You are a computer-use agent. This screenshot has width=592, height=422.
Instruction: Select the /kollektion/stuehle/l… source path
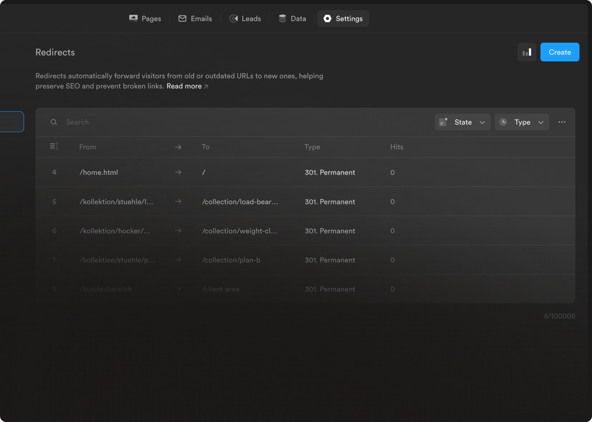click(116, 202)
